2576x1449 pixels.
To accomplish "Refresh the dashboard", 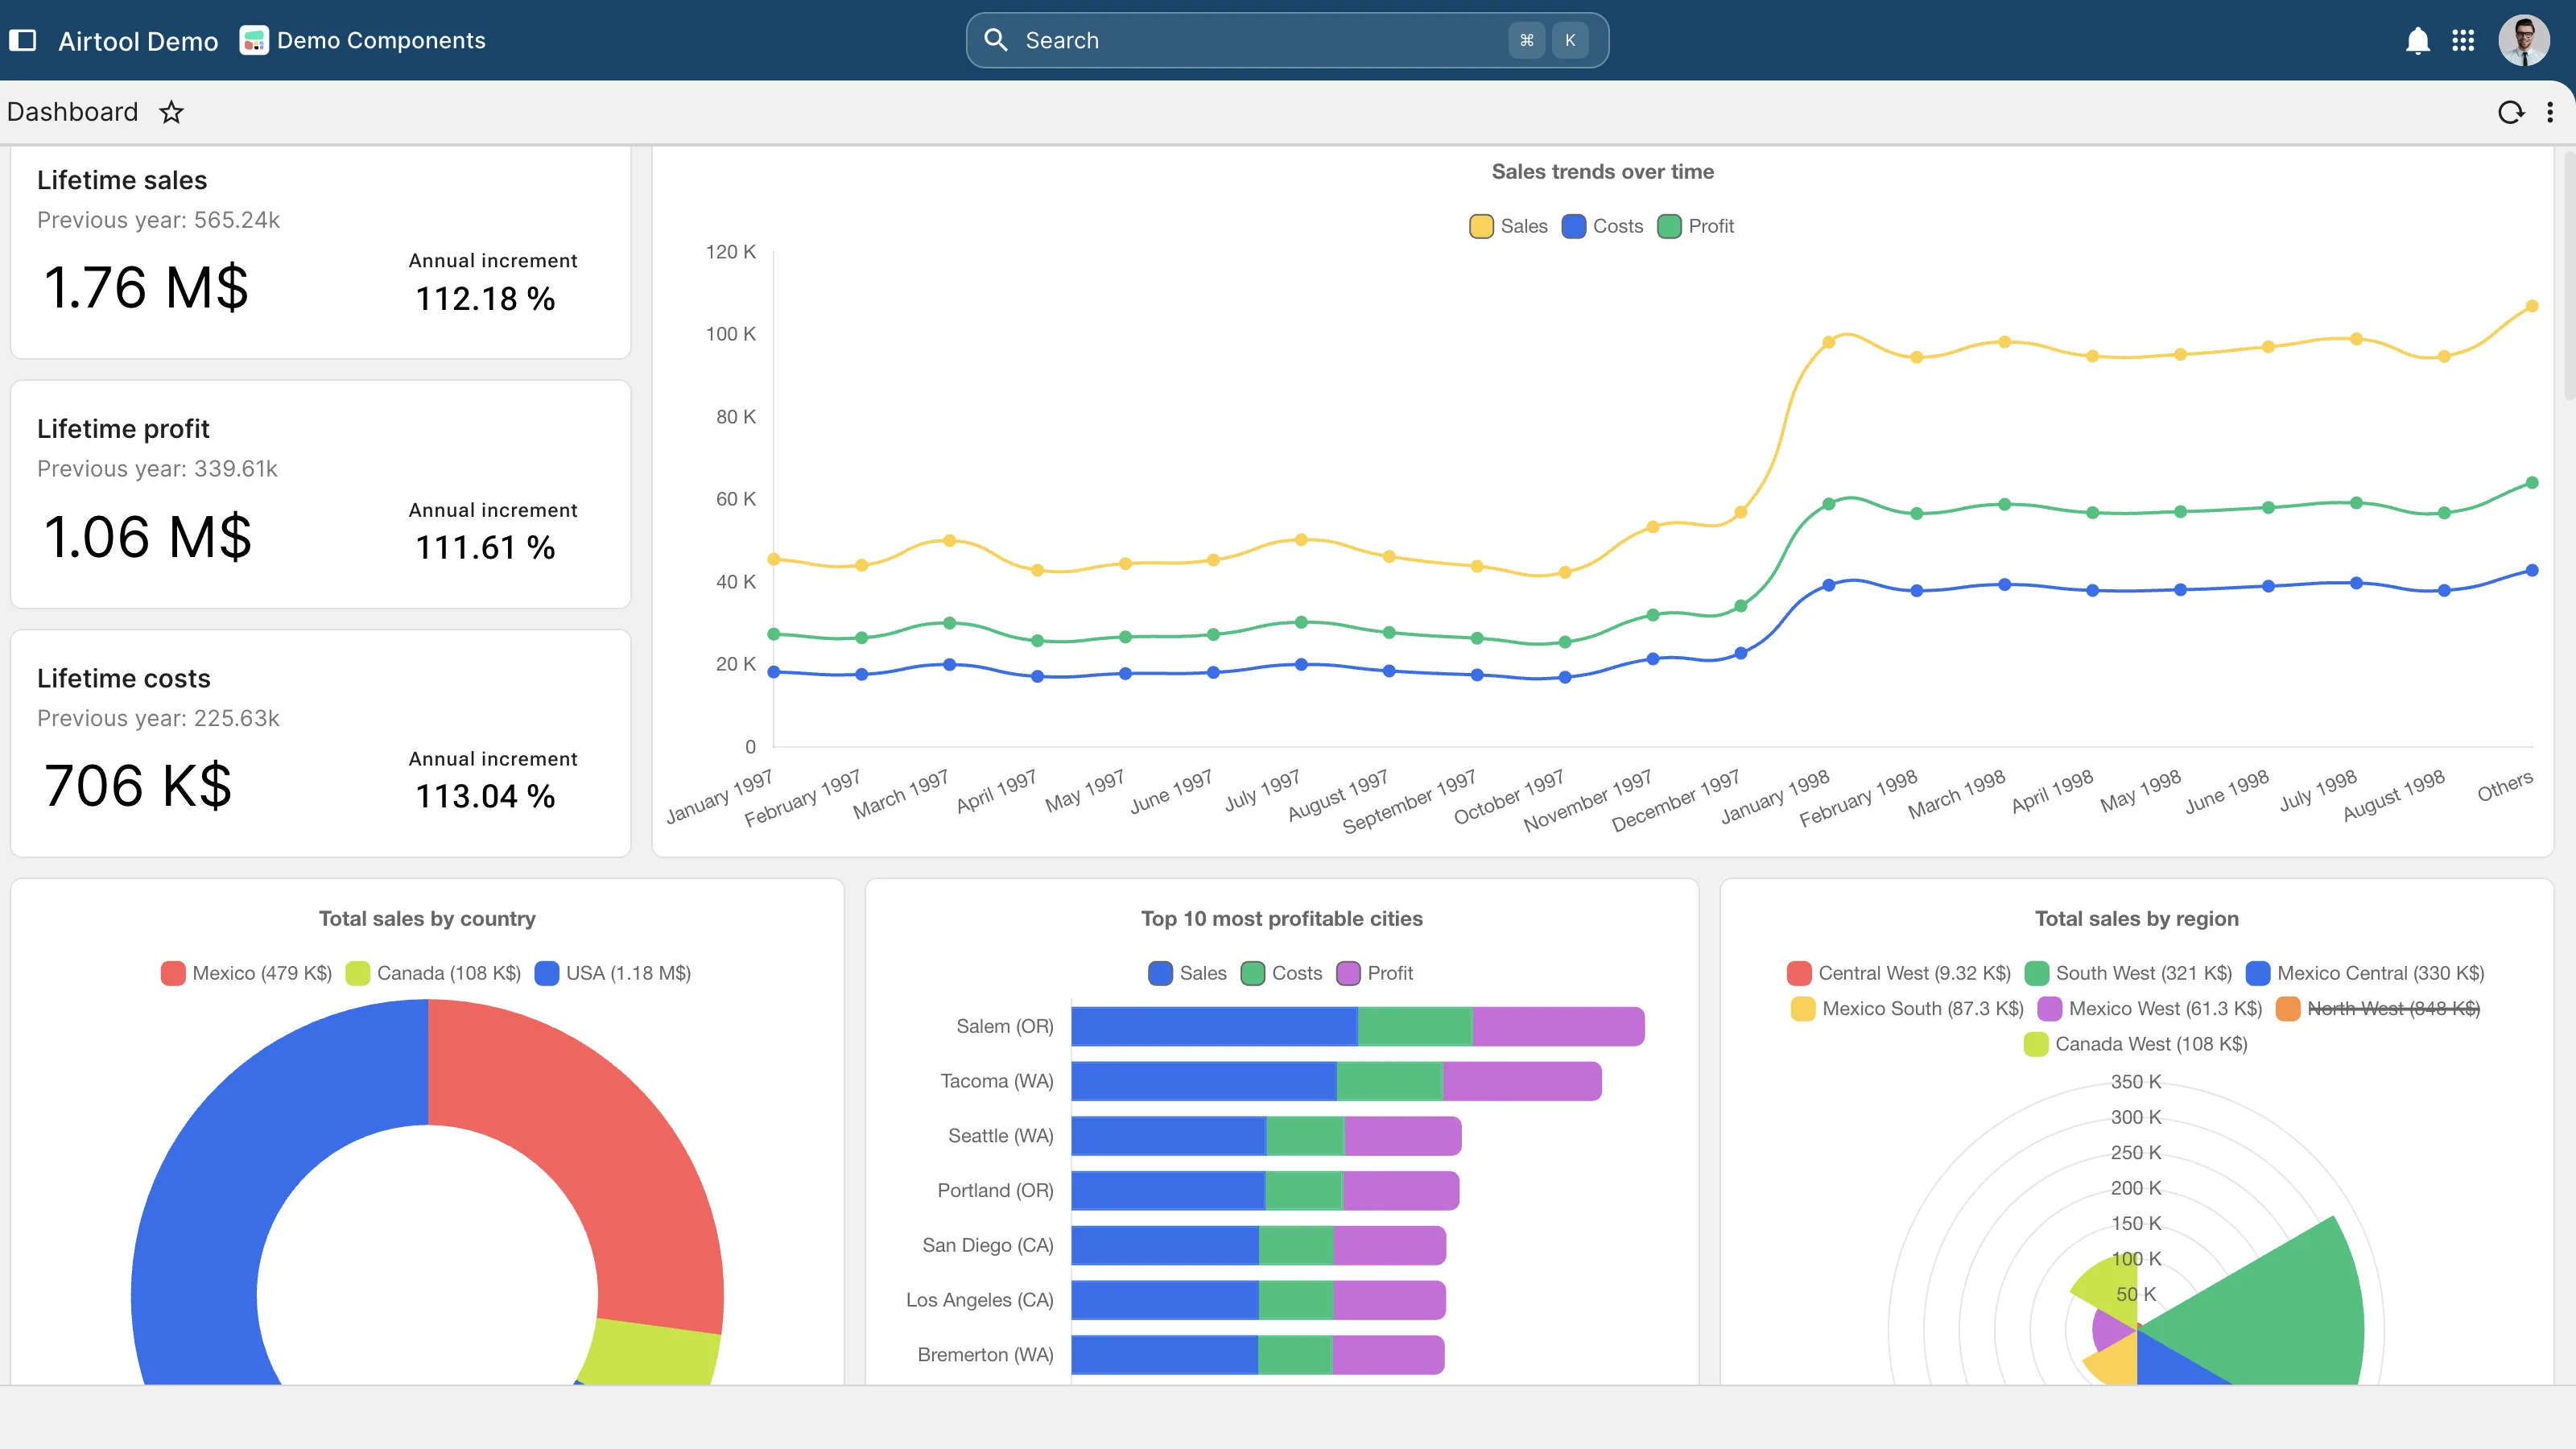I will (x=2511, y=112).
